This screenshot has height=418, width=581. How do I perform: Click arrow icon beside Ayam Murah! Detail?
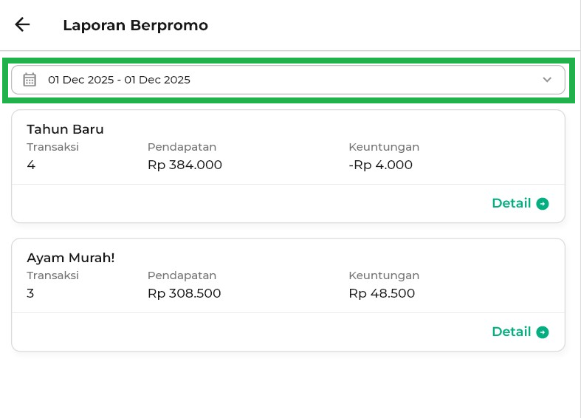(x=543, y=332)
